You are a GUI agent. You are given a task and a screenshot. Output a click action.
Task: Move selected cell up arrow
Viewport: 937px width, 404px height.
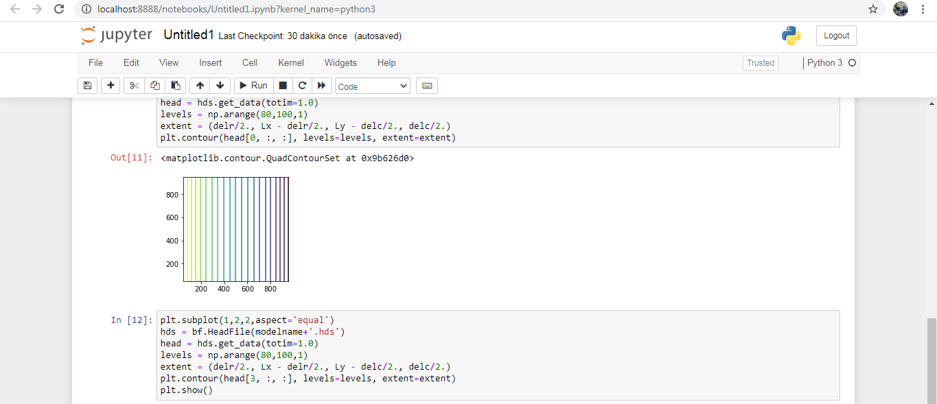(x=200, y=86)
